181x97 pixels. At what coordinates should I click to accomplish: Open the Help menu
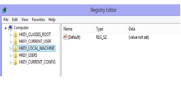coord(52,20)
